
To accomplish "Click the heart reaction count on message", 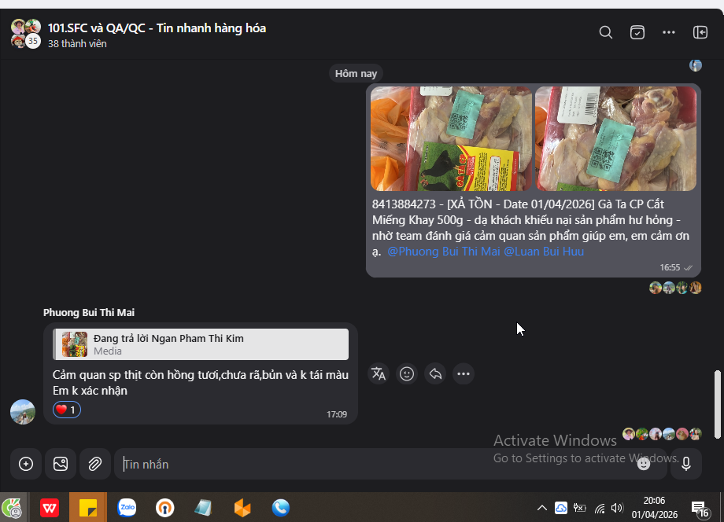I will [67, 410].
